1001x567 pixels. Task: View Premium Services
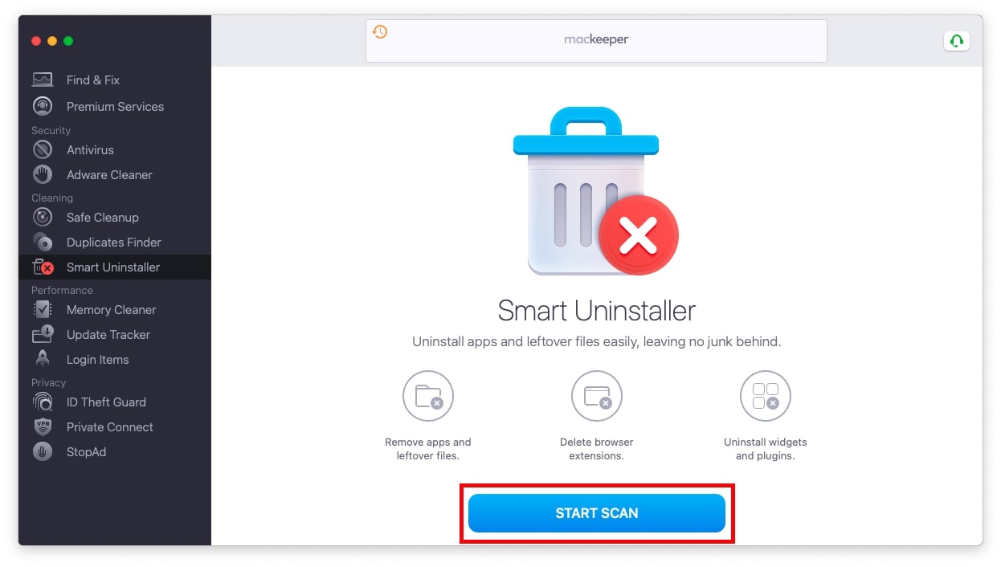point(115,106)
